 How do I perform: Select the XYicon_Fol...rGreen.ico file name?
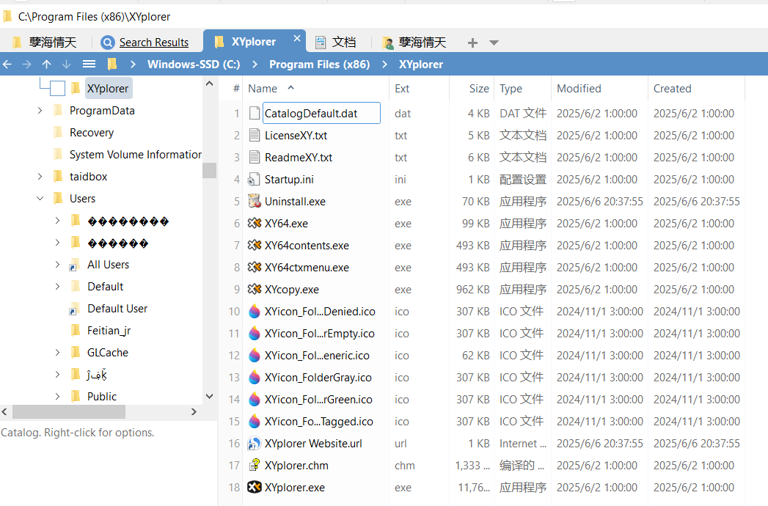tap(318, 399)
